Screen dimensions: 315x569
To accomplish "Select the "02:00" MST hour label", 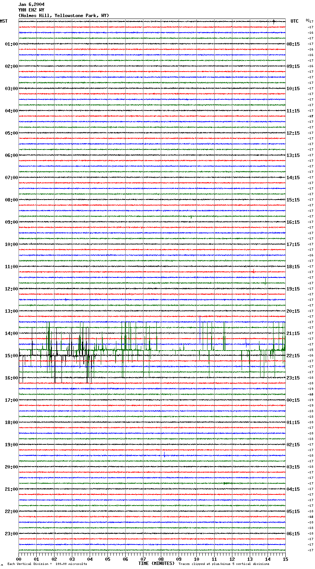I will (11, 66).
